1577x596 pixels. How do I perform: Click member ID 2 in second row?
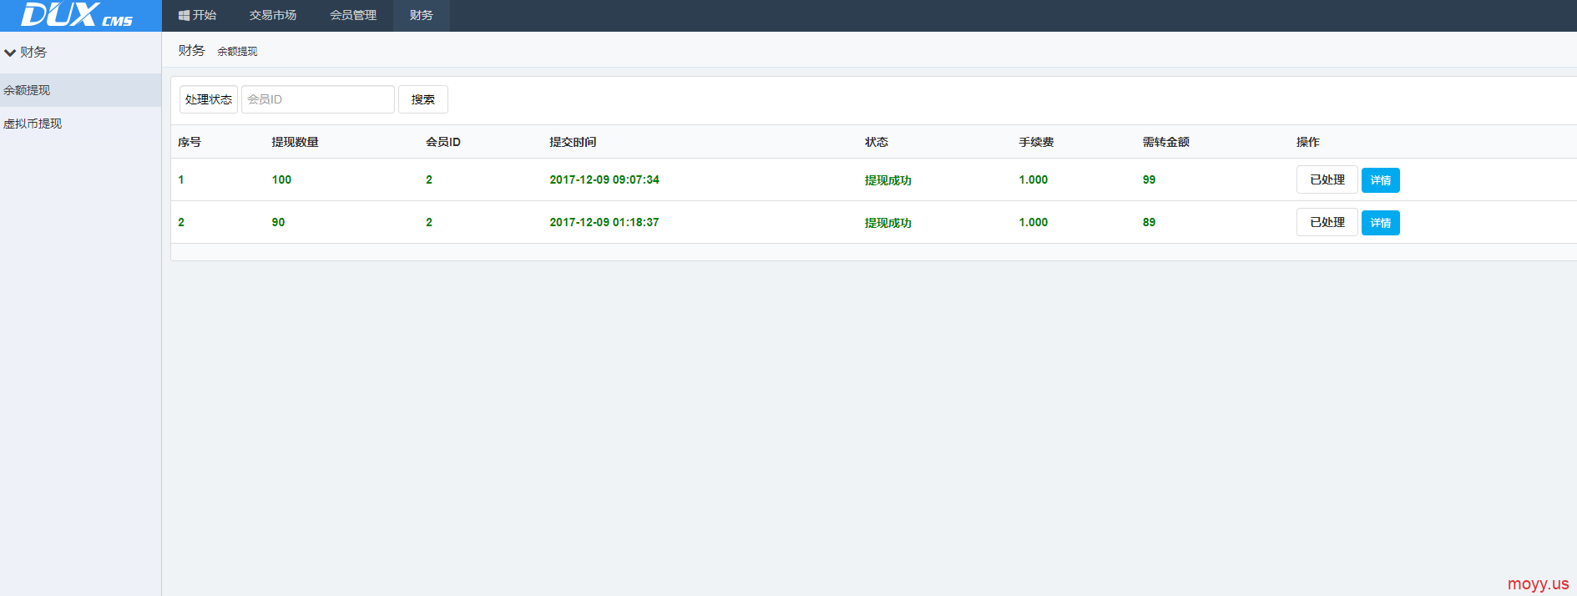(x=429, y=222)
